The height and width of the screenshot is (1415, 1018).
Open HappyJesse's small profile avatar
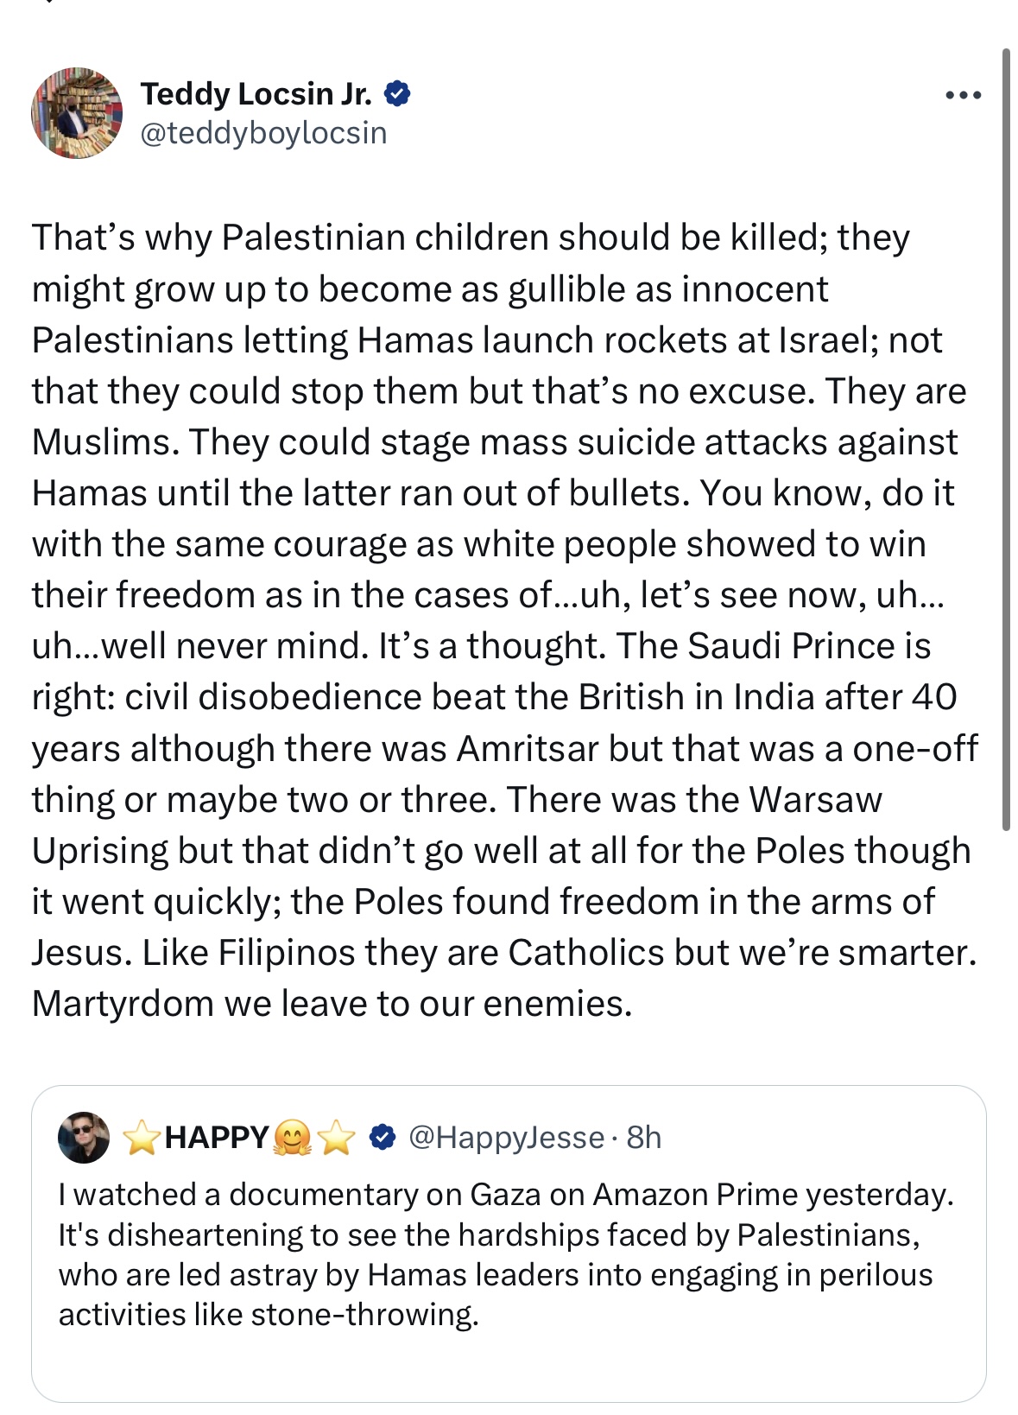tap(84, 1138)
